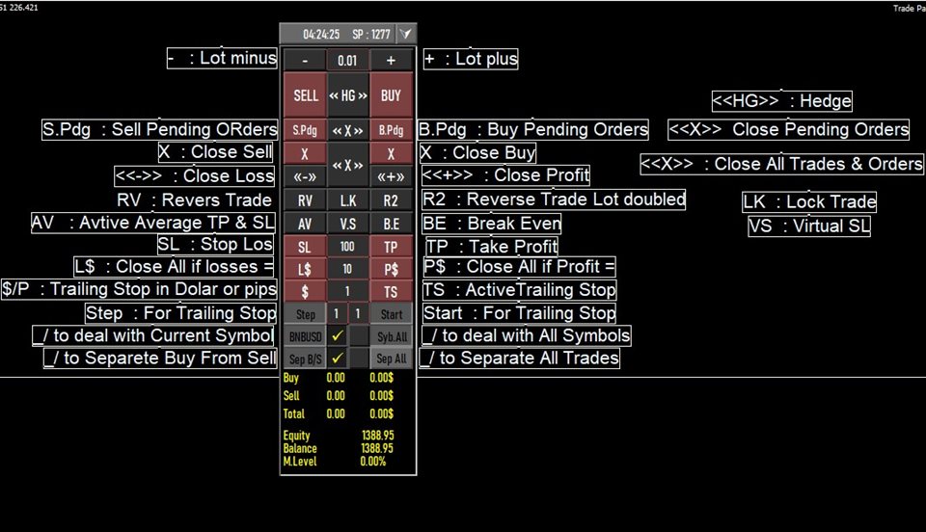The width and height of the screenshot is (926, 532).
Task: Apply take profit with TP button
Action: coord(391,247)
